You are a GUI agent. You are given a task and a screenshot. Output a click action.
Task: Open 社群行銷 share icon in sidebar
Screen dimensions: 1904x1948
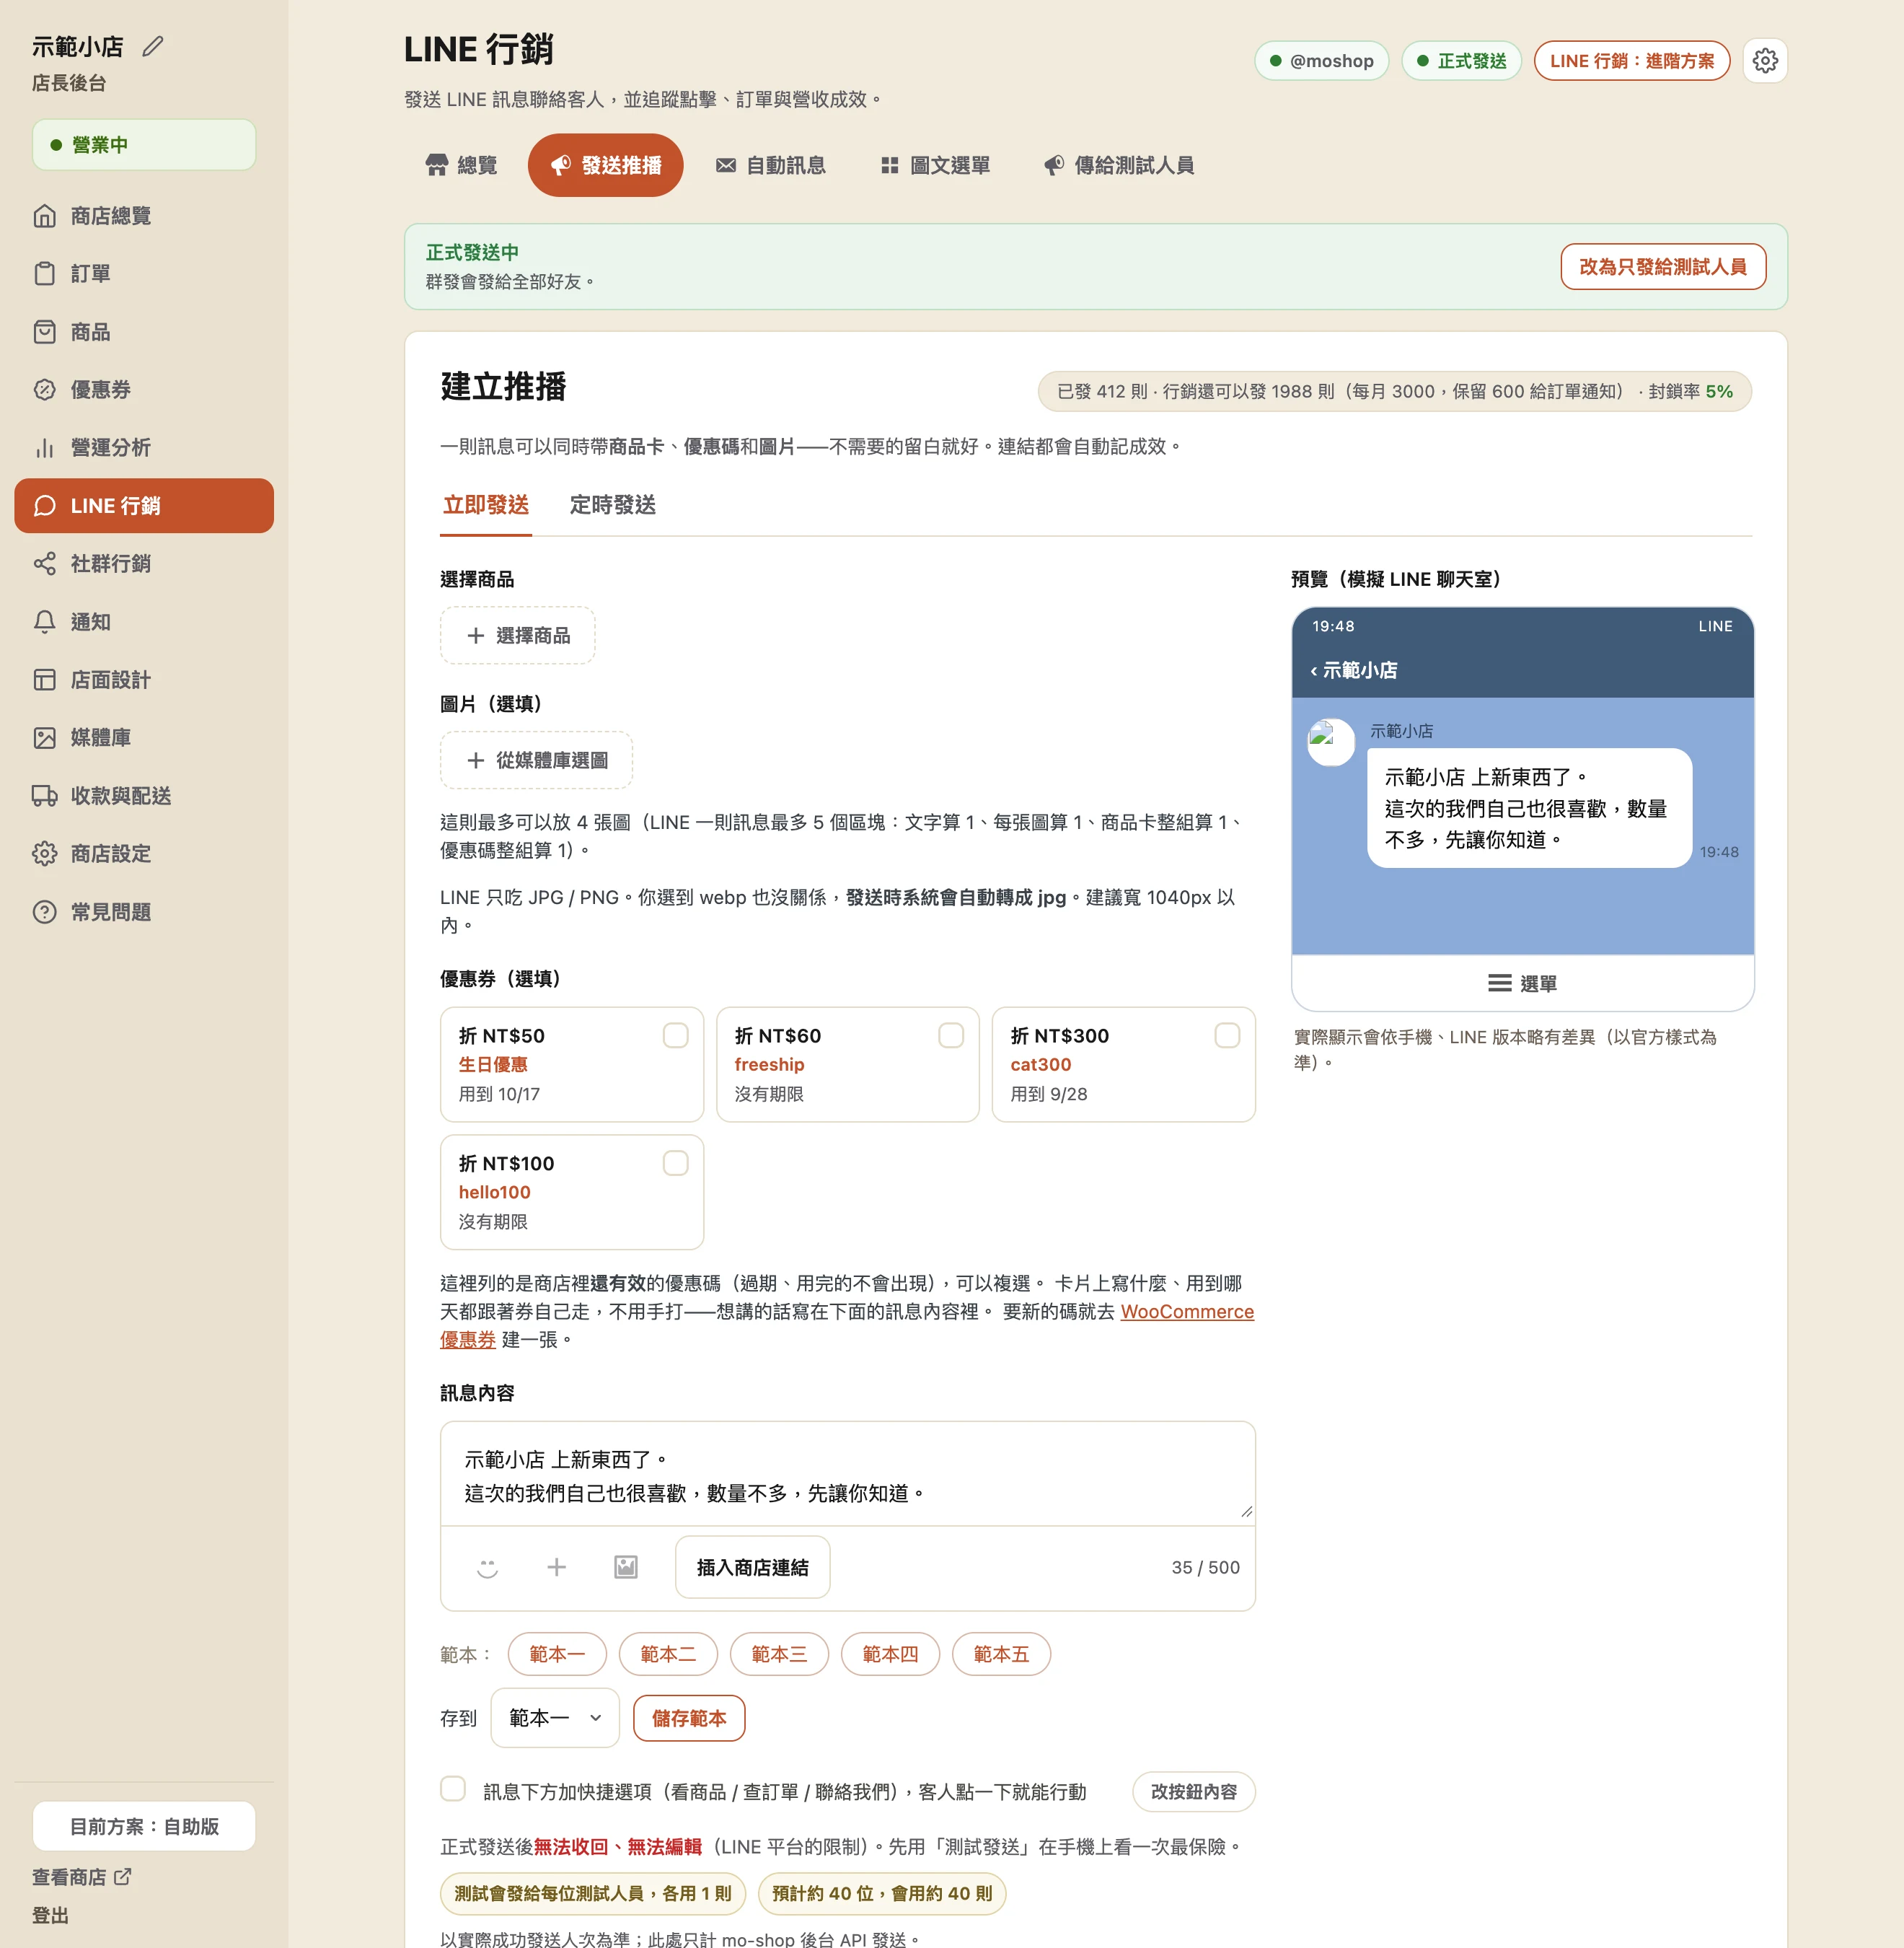[44, 564]
